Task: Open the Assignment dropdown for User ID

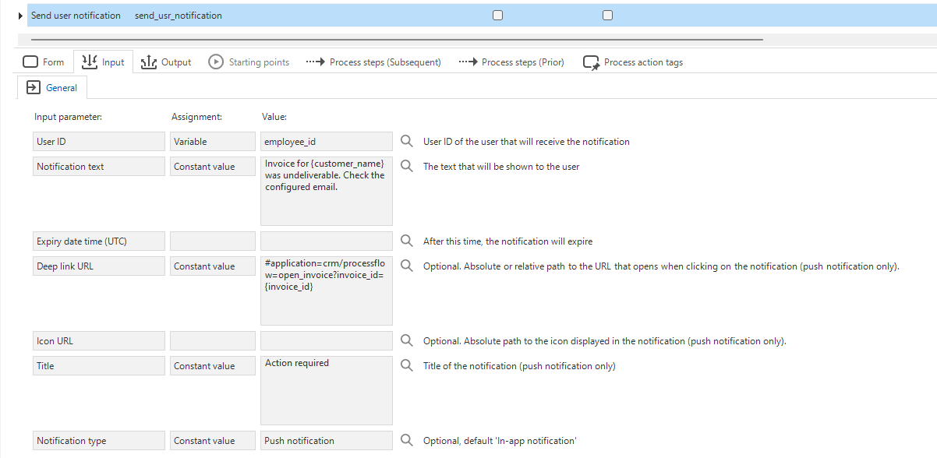Action: (212, 142)
